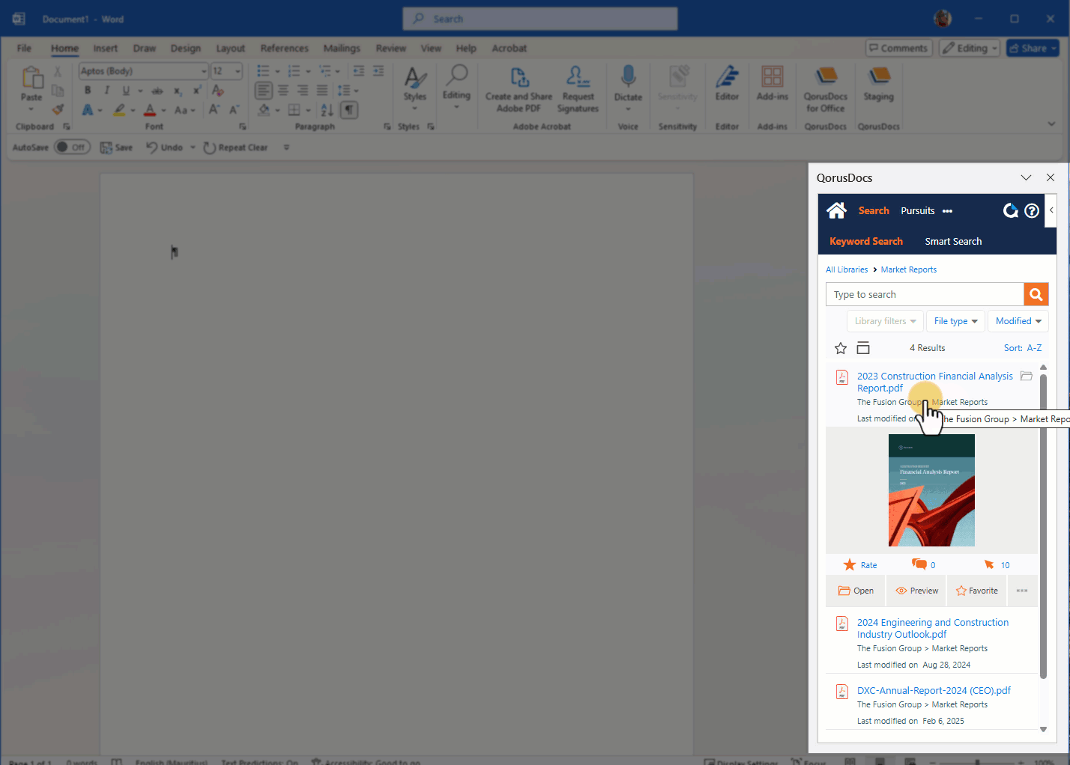1070x765 pixels.
Task: Open the File type dropdown
Action: (x=955, y=321)
